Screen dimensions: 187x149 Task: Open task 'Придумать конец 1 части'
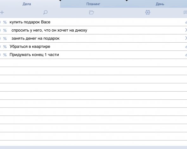(x=34, y=55)
